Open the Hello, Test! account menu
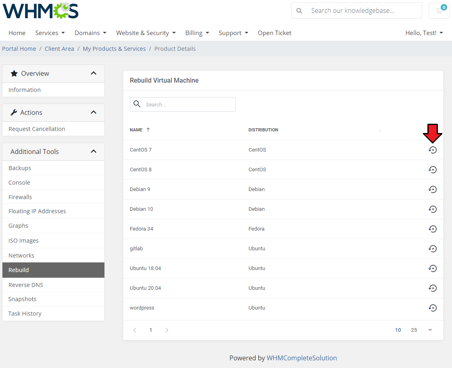Screen dimensions: 452x368 (x=424, y=33)
